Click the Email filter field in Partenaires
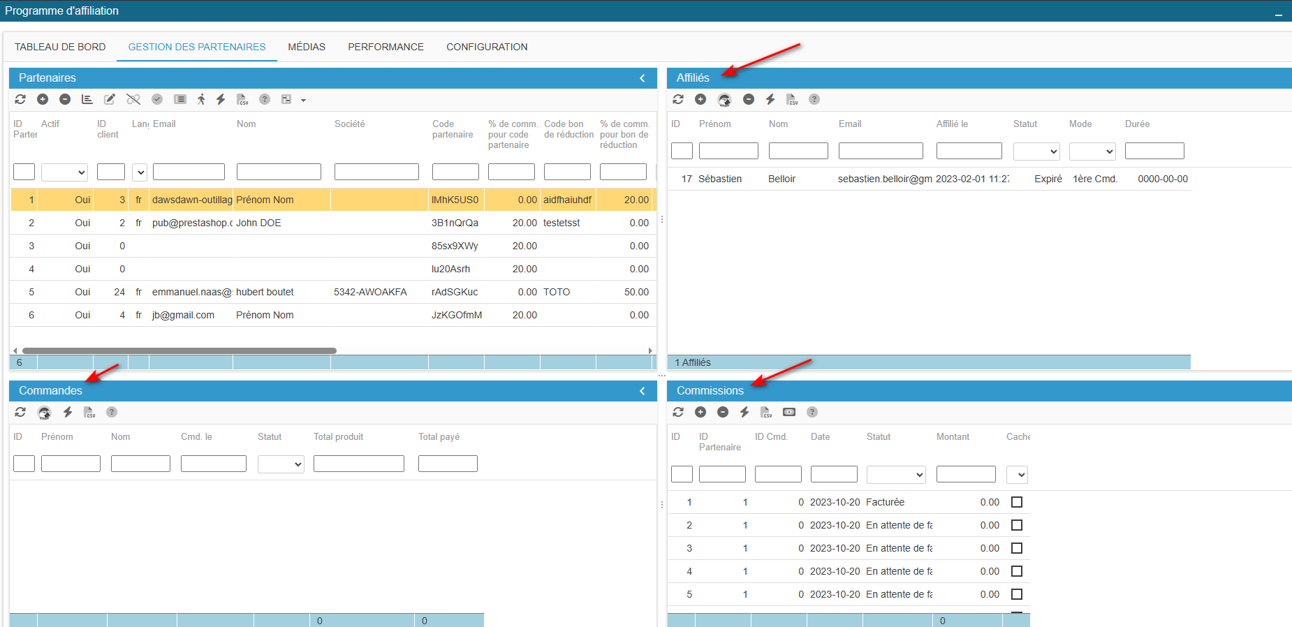This screenshot has height=627, width=1292. (x=189, y=172)
